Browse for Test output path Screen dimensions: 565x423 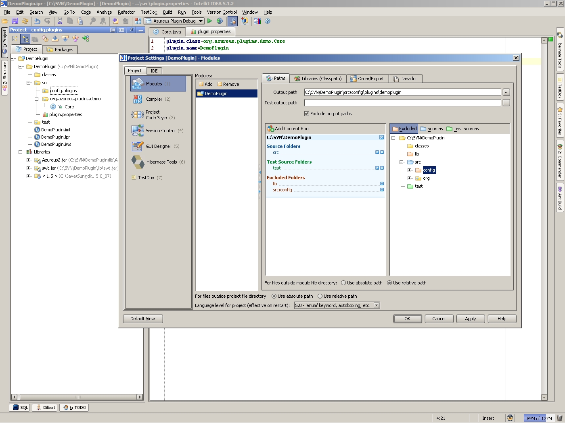click(506, 103)
